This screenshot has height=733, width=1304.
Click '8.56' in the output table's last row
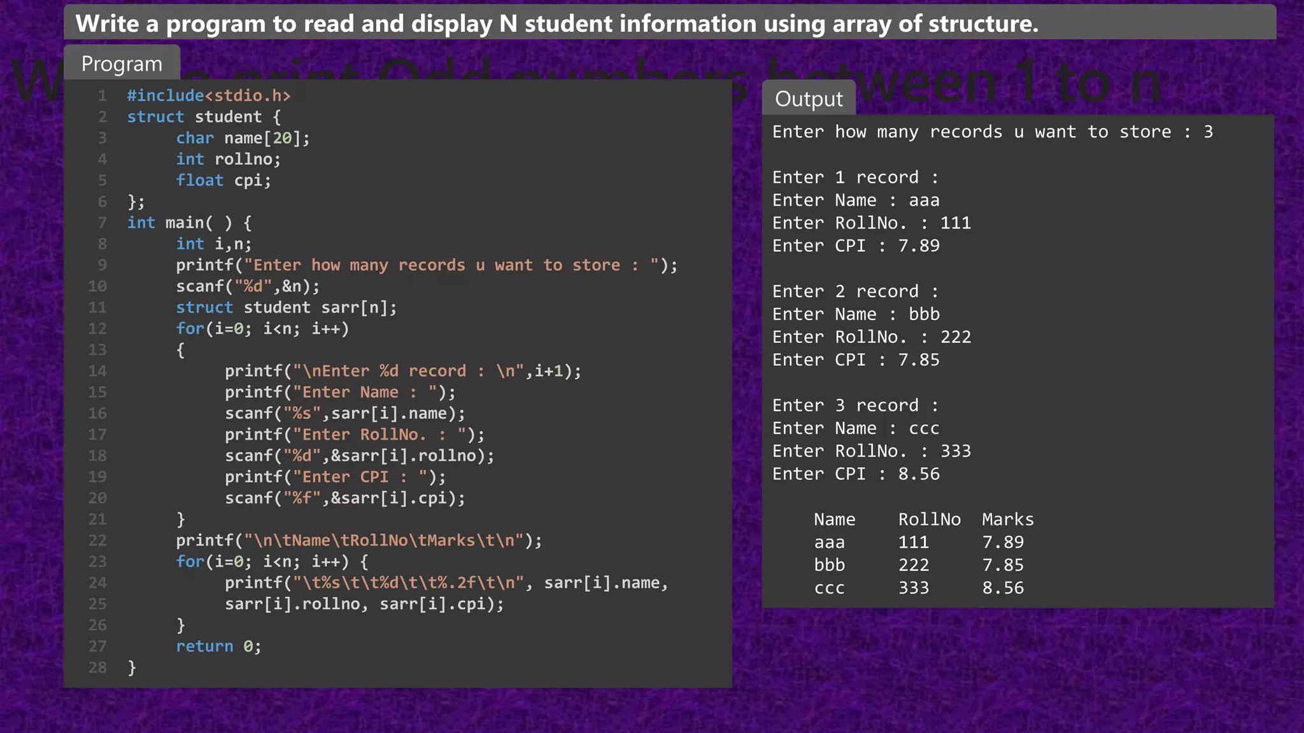[x=1003, y=588]
